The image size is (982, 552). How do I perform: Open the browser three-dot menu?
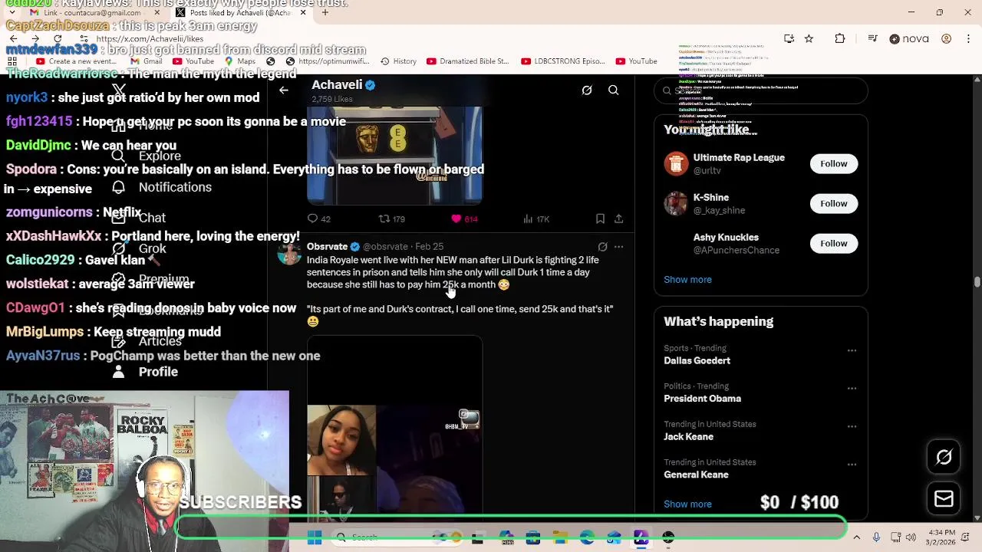point(968,38)
